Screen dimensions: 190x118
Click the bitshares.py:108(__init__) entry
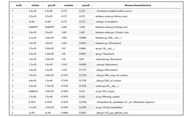(109, 38)
